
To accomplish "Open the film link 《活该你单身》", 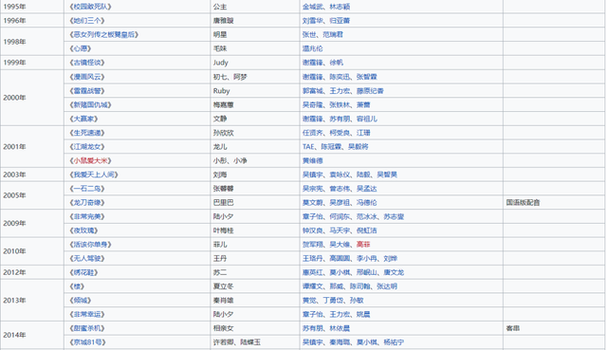I will click(x=90, y=245).
